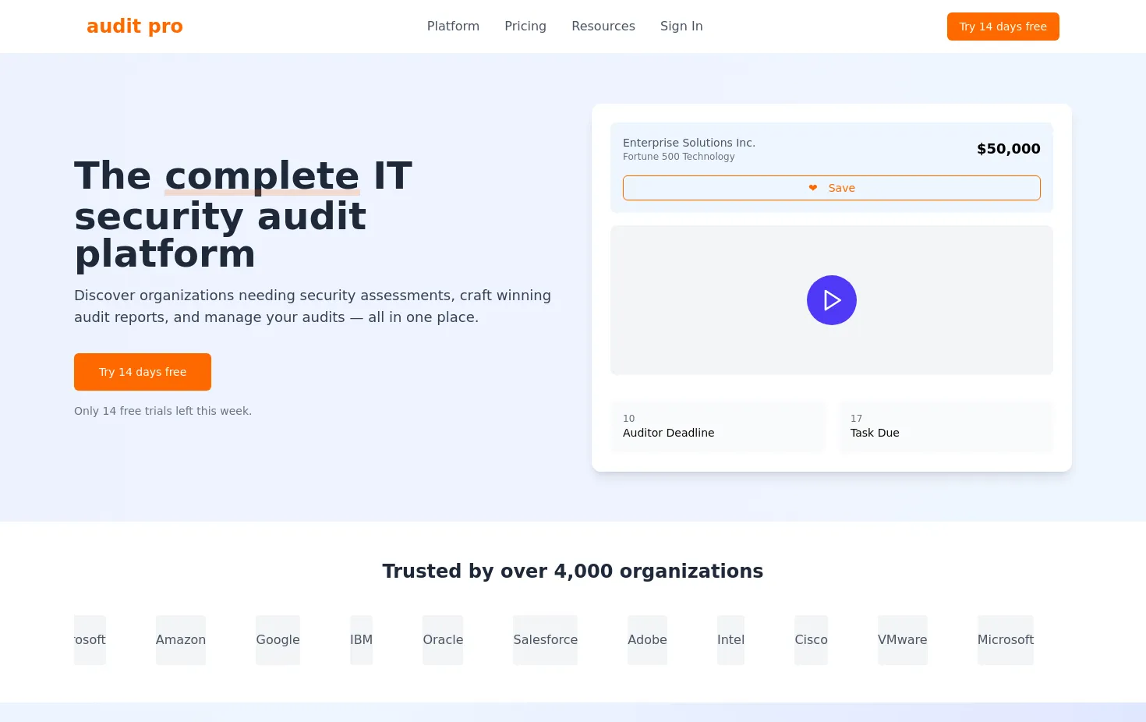The width and height of the screenshot is (1146, 722).
Task: Select the Auditor Deadline card
Action: click(x=718, y=426)
